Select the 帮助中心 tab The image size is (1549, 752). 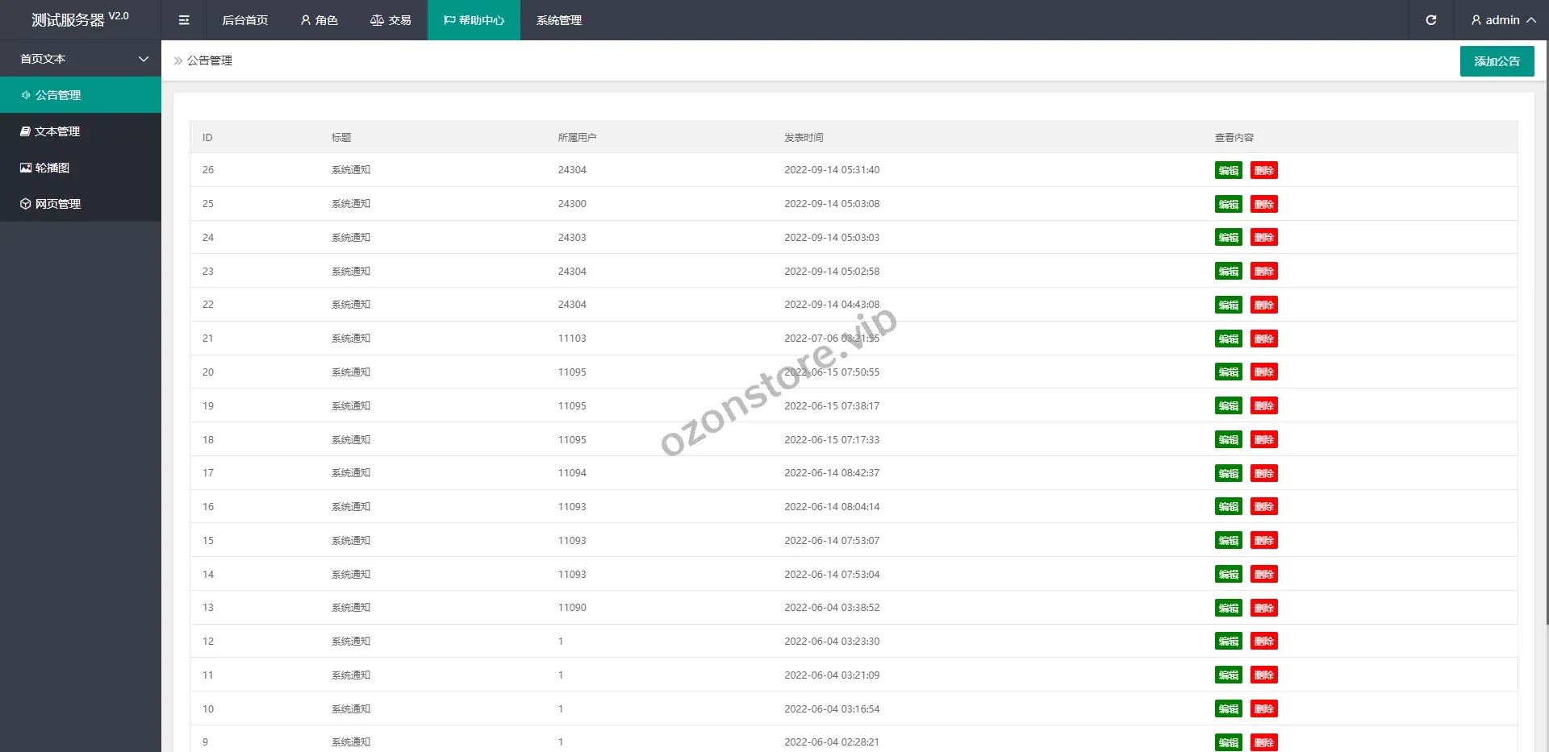474,20
